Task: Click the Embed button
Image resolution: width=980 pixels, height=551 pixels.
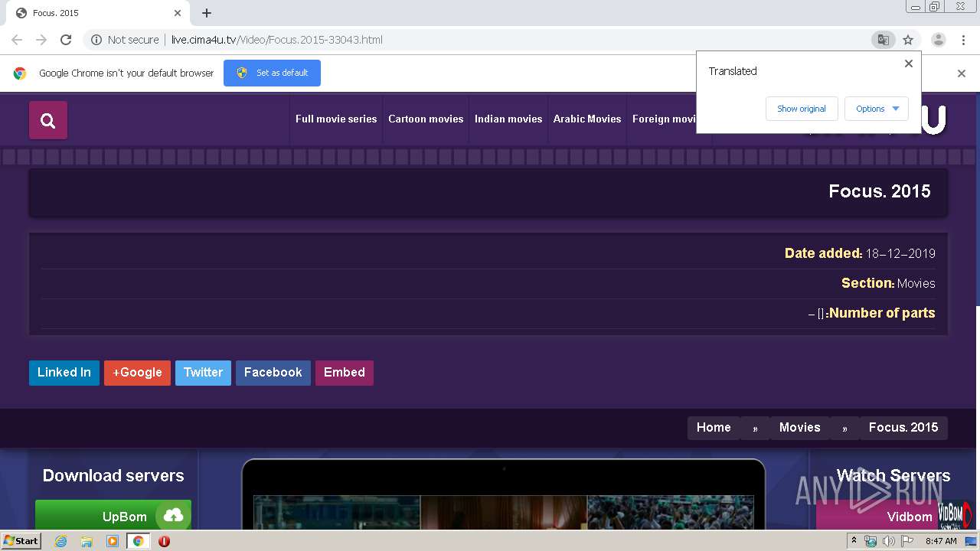Action: pyautogui.click(x=345, y=373)
